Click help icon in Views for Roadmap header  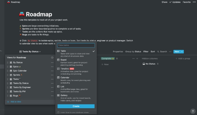(x=52, y=57)
